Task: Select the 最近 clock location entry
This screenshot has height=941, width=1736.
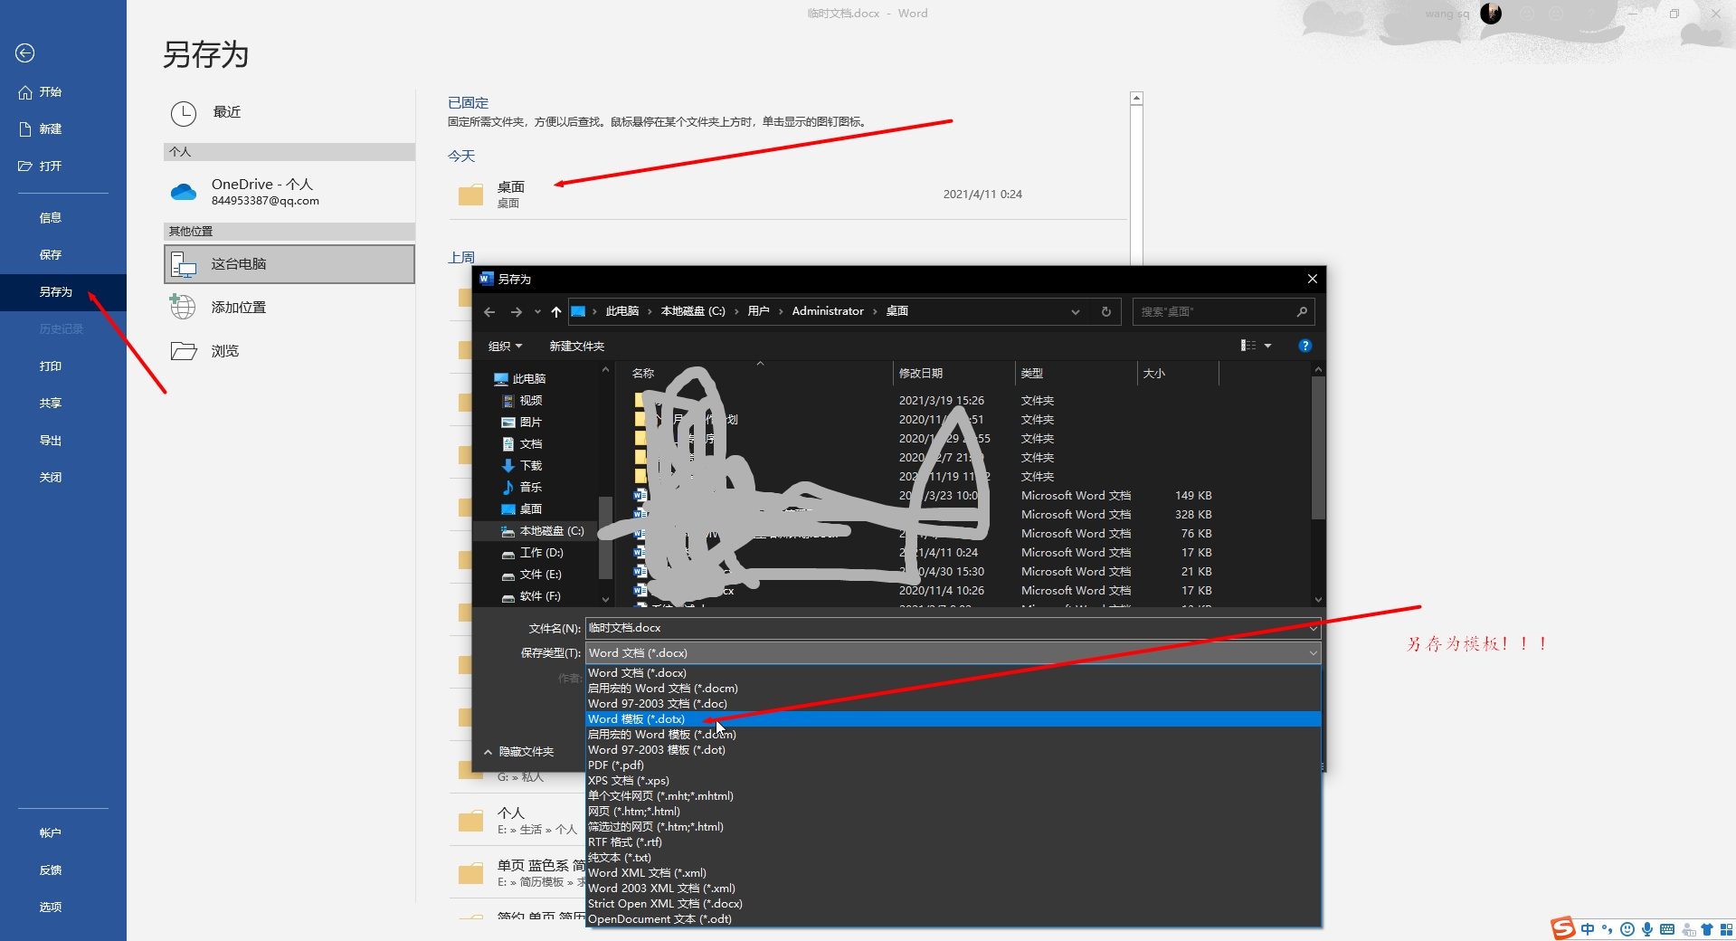Action: coord(289,113)
